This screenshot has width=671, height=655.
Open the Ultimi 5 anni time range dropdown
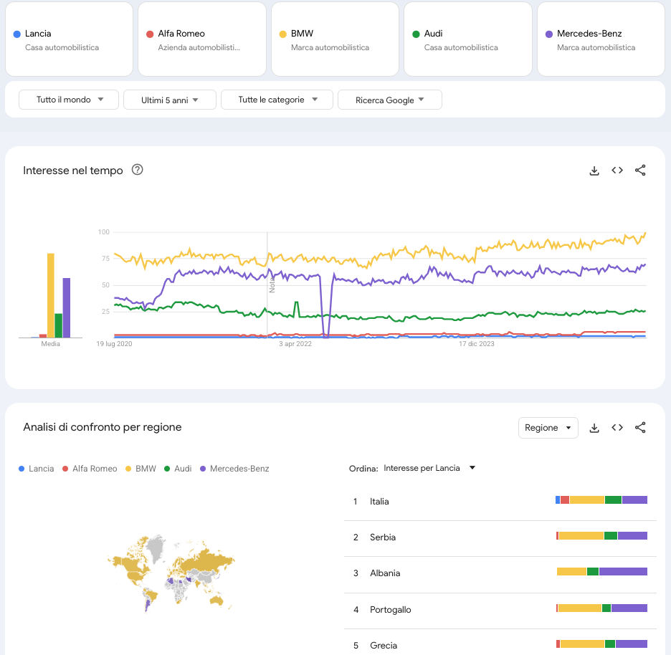(169, 100)
